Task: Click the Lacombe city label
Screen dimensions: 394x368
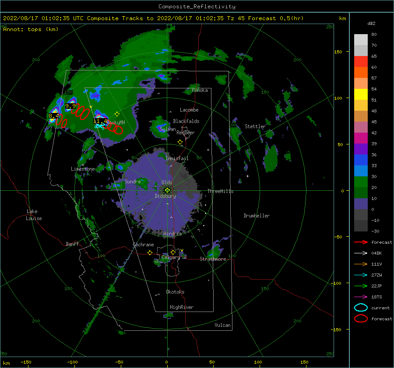Action: tap(189, 110)
